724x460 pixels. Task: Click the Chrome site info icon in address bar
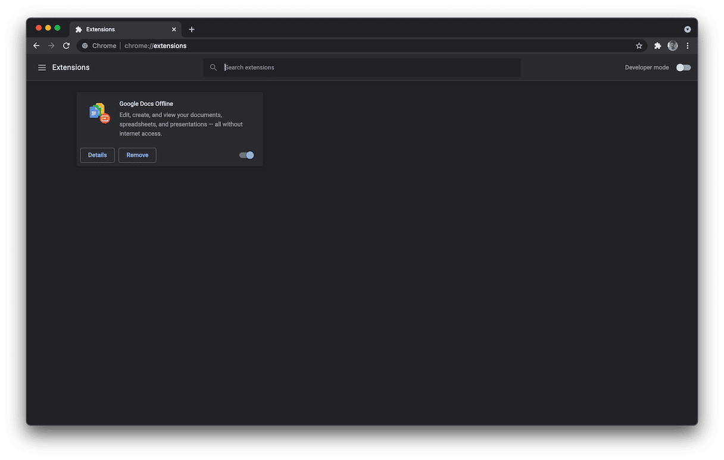[85, 46]
